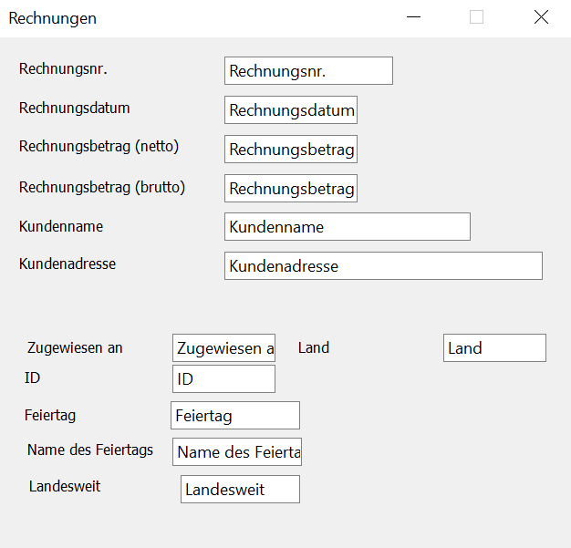Image resolution: width=571 pixels, height=548 pixels.
Task: Click the Kundenadresse label
Action: point(67,264)
